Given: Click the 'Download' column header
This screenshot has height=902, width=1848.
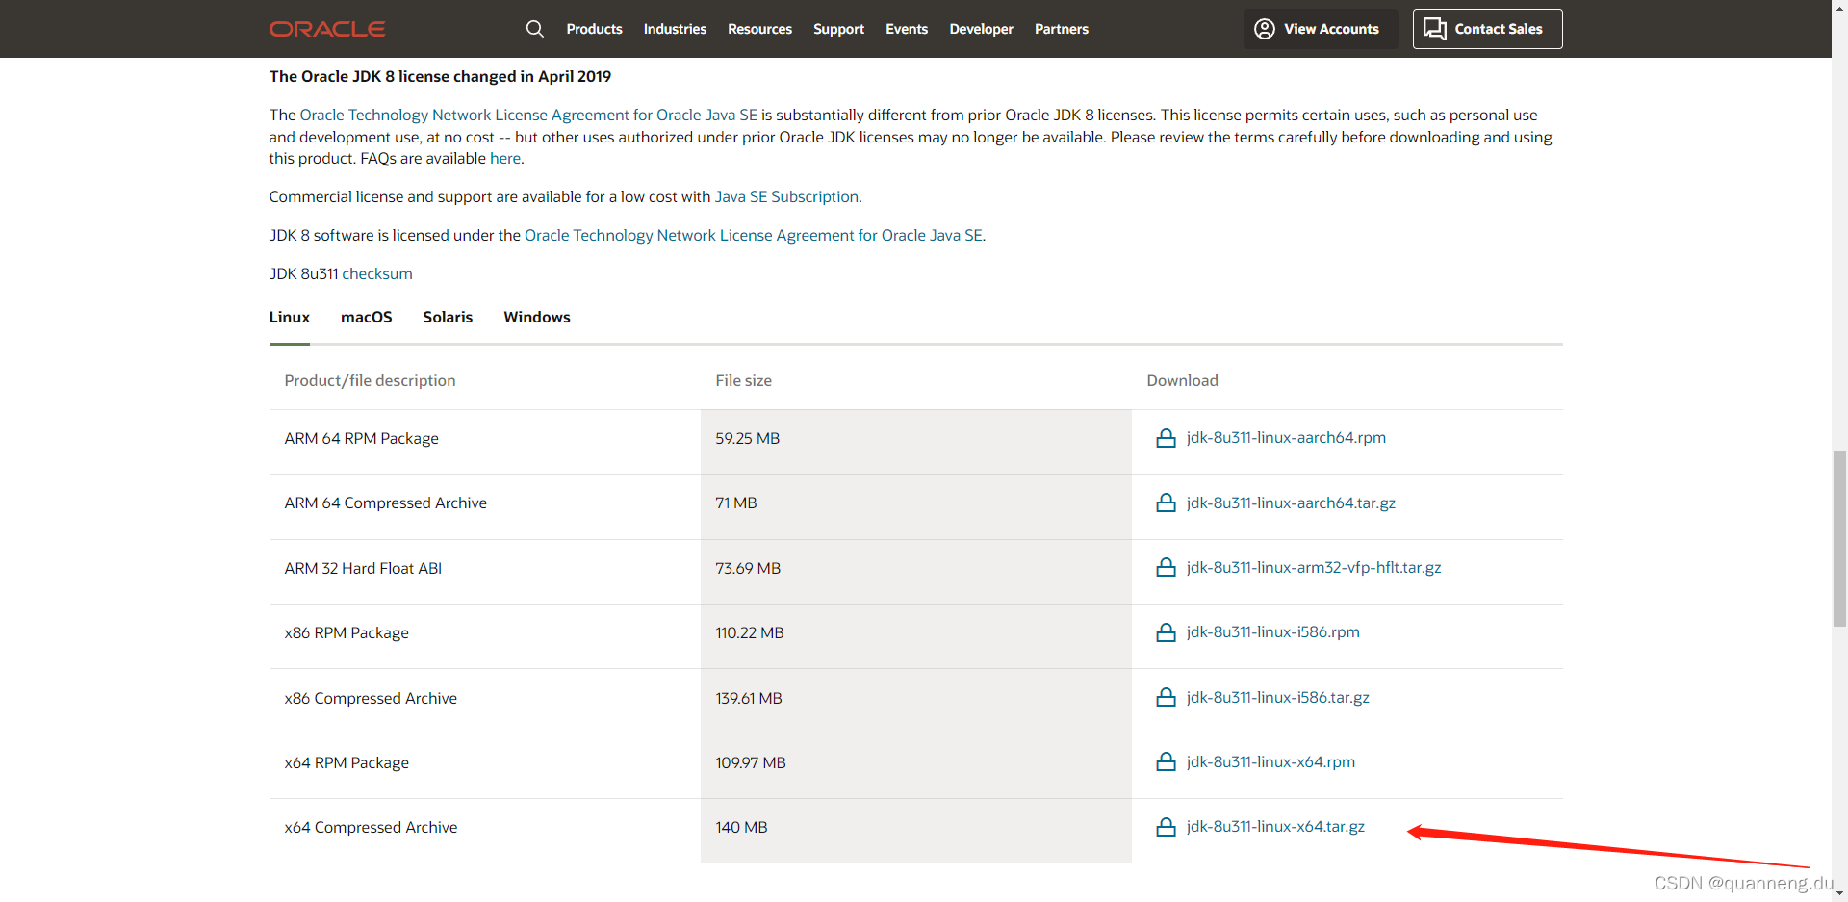Looking at the screenshot, I should pyautogui.click(x=1182, y=381).
